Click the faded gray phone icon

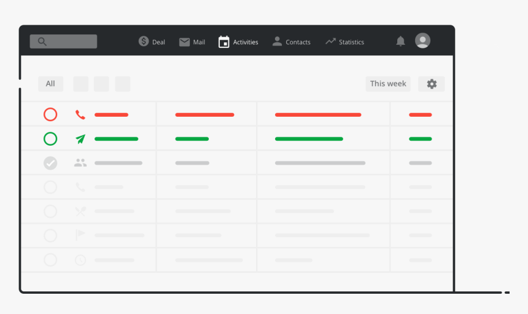pyautogui.click(x=80, y=187)
